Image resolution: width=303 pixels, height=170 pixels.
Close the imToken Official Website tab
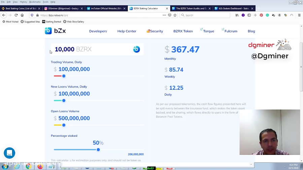point(124,8)
